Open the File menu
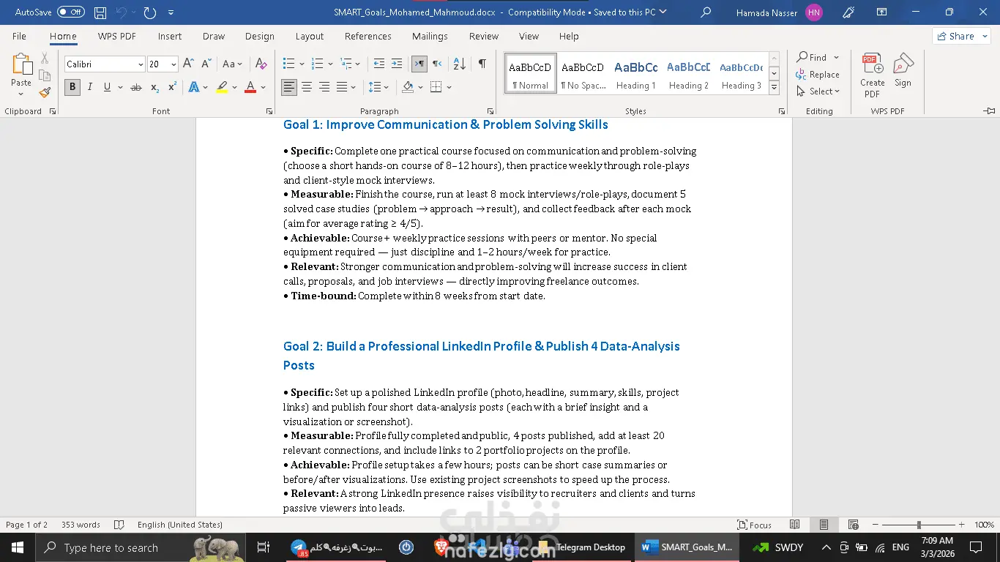Viewport: 1000px width, 562px height. coord(19,36)
